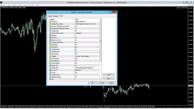The image size is (194, 109).
Task: Click the scrollbar up arrow in inputs list
Action: [101, 19]
